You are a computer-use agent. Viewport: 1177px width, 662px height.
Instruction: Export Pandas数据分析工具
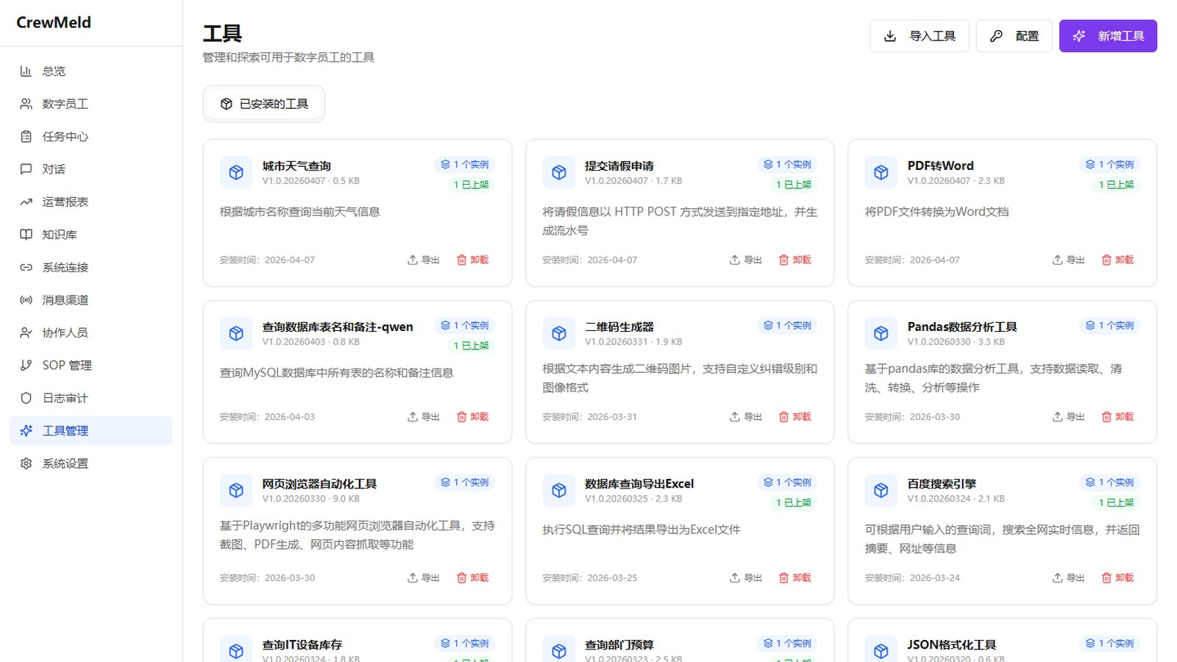coord(1069,417)
